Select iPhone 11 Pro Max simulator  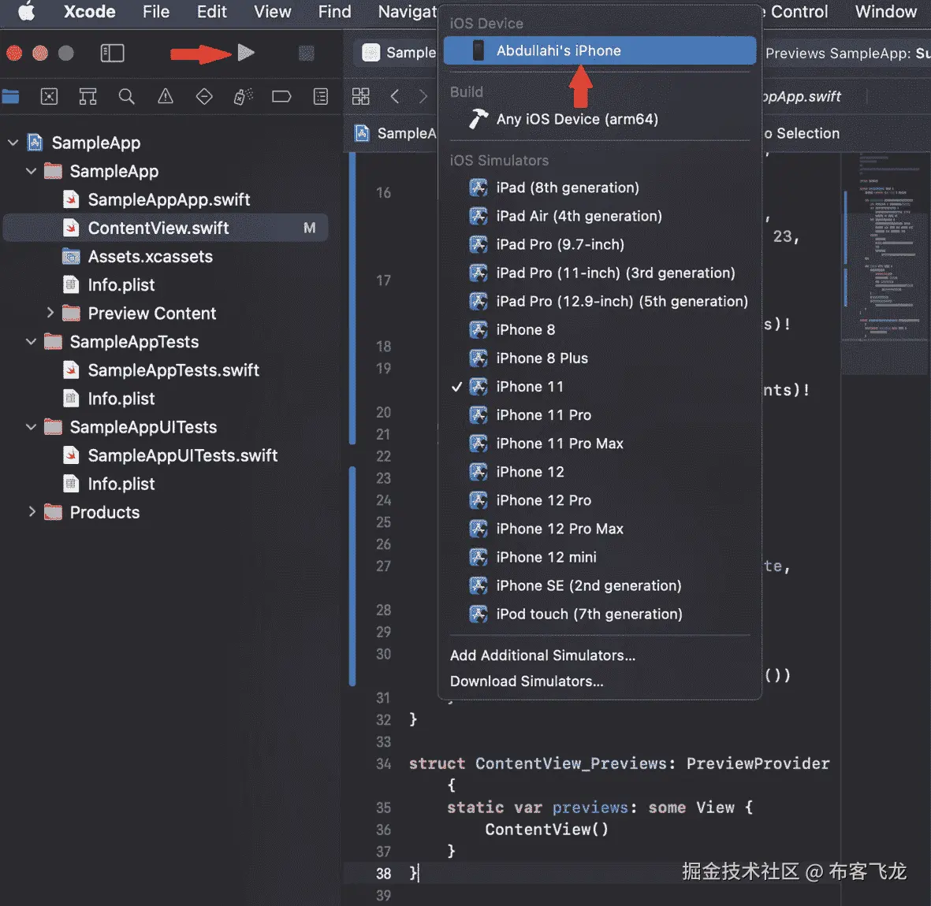click(x=600, y=444)
